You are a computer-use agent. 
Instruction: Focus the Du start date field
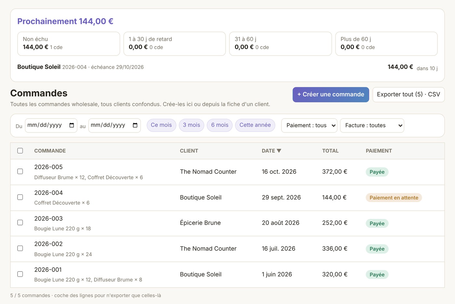[x=51, y=125]
